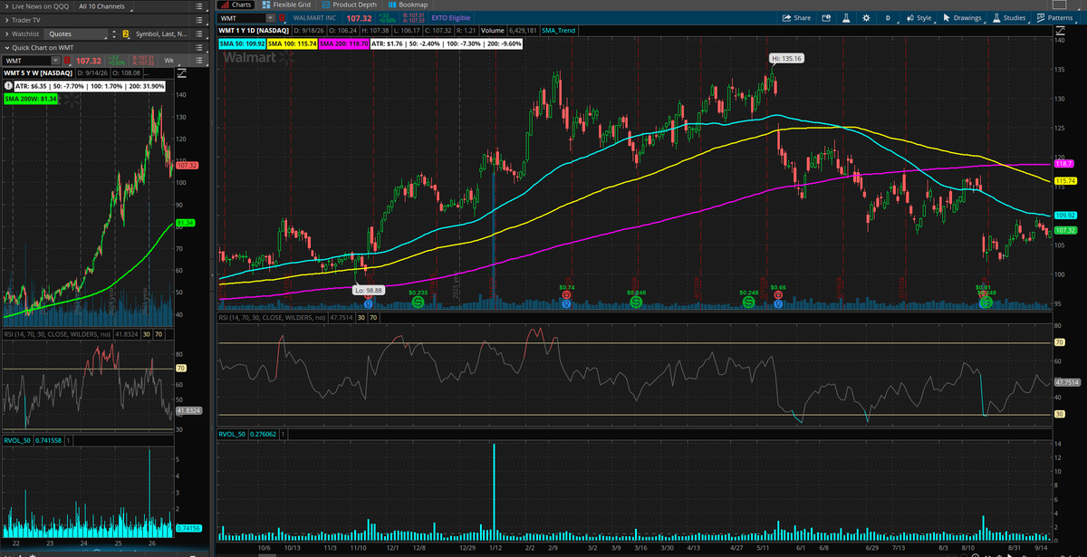1087x557 pixels.
Task: Open the Style menu
Action: click(x=919, y=18)
